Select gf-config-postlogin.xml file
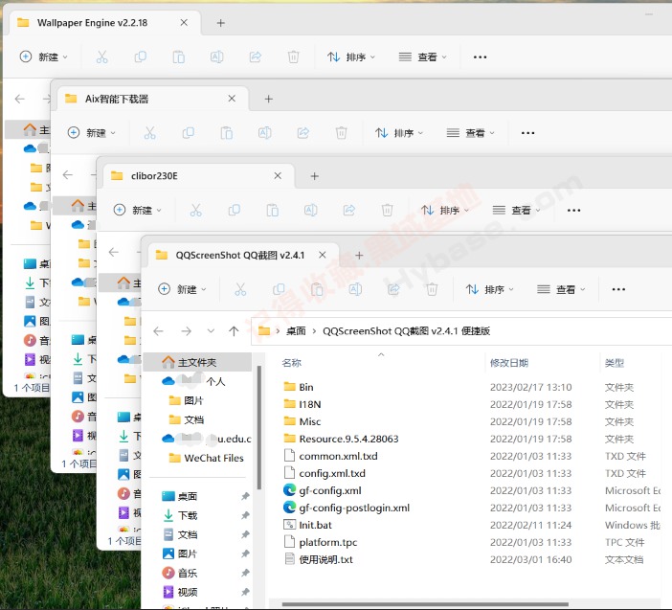672x610 pixels. [x=347, y=508]
